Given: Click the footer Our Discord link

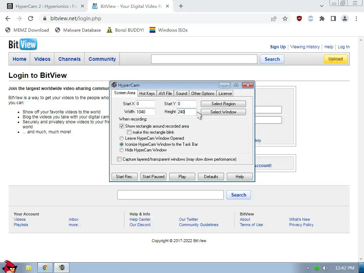Looking at the screenshot, I should pos(140,225).
